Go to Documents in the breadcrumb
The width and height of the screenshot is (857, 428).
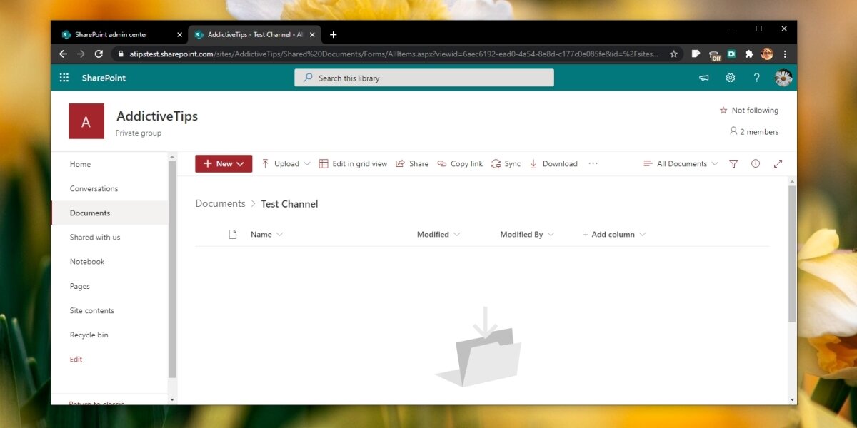tap(220, 203)
